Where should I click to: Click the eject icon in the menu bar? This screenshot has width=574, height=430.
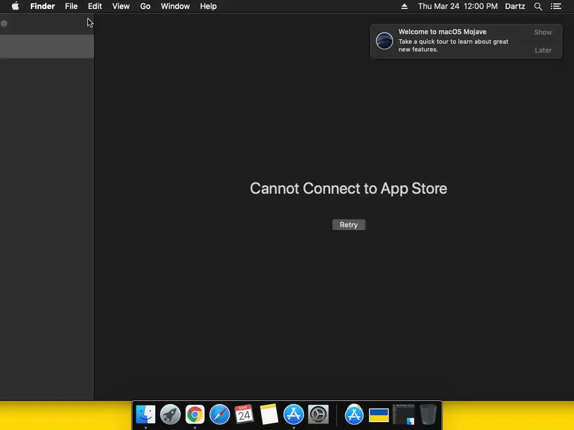click(x=404, y=6)
